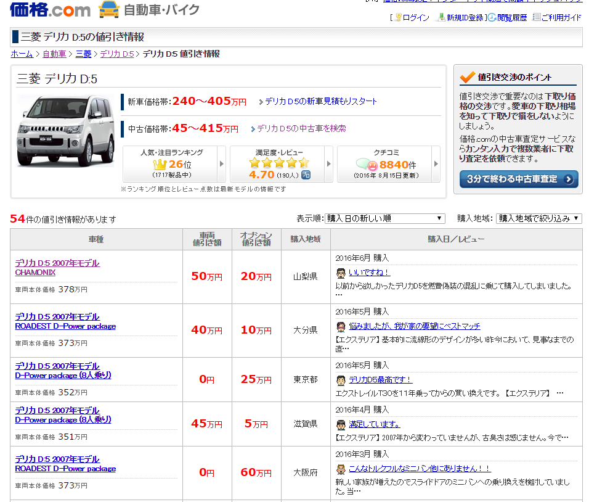Image resolution: width=589 pixels, height=502 pixels.
Task: Open D-Power package (8人乗り) link, 滋賀県 row
Action: click(63, 419)
